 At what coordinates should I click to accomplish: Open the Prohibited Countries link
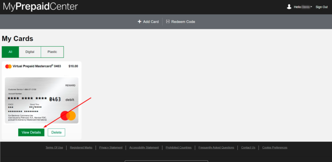tap(179, 148)
